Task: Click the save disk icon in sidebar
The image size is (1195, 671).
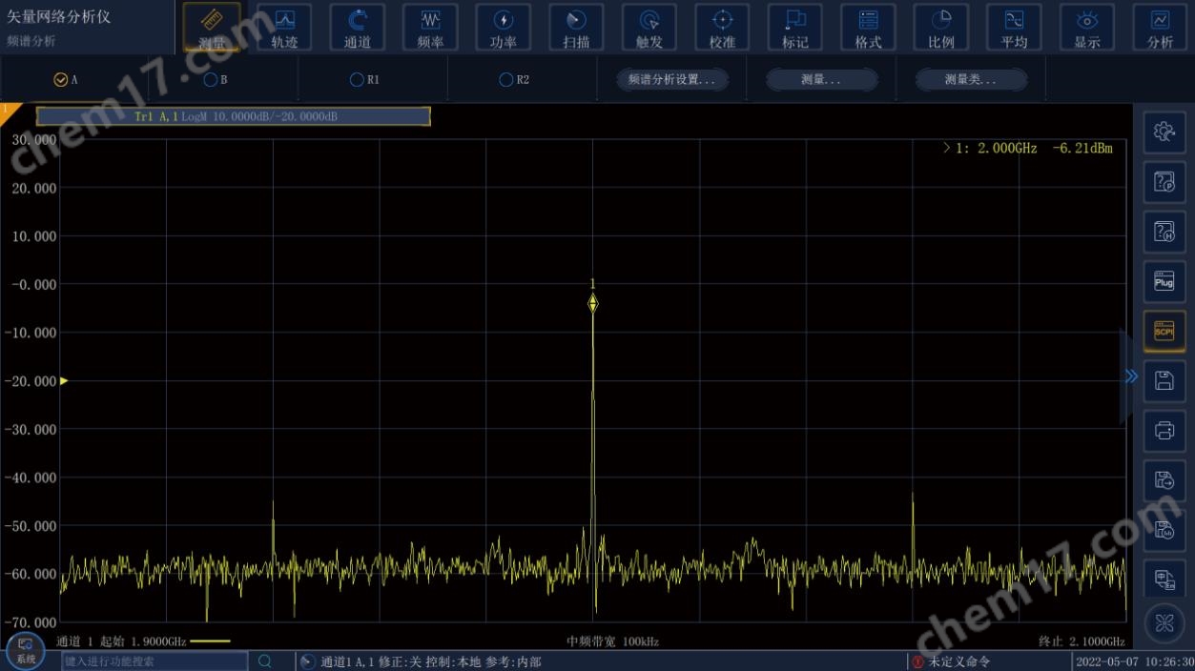Action: tap(1164, 380)
